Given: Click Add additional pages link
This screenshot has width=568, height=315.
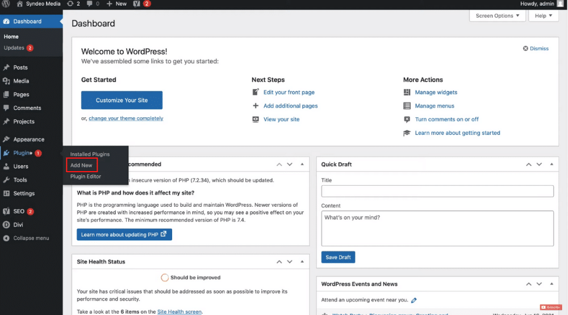Looking at the screenshot, I should click(x=290, y=106).
